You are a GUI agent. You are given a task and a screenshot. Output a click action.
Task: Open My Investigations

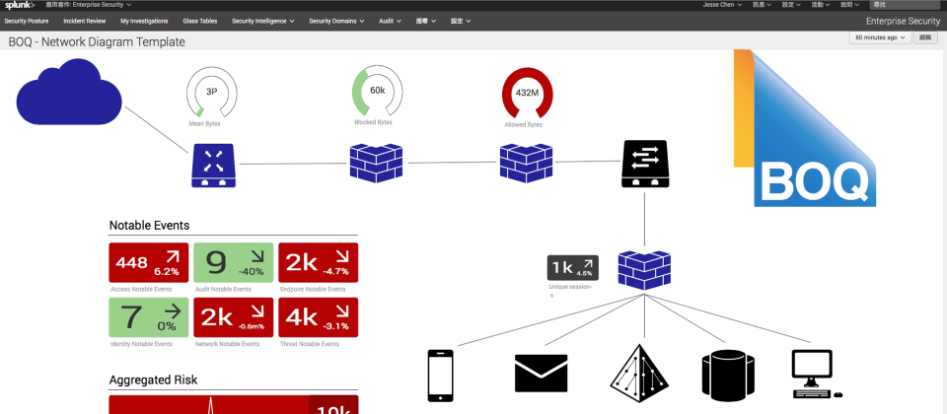pos(144,21)
